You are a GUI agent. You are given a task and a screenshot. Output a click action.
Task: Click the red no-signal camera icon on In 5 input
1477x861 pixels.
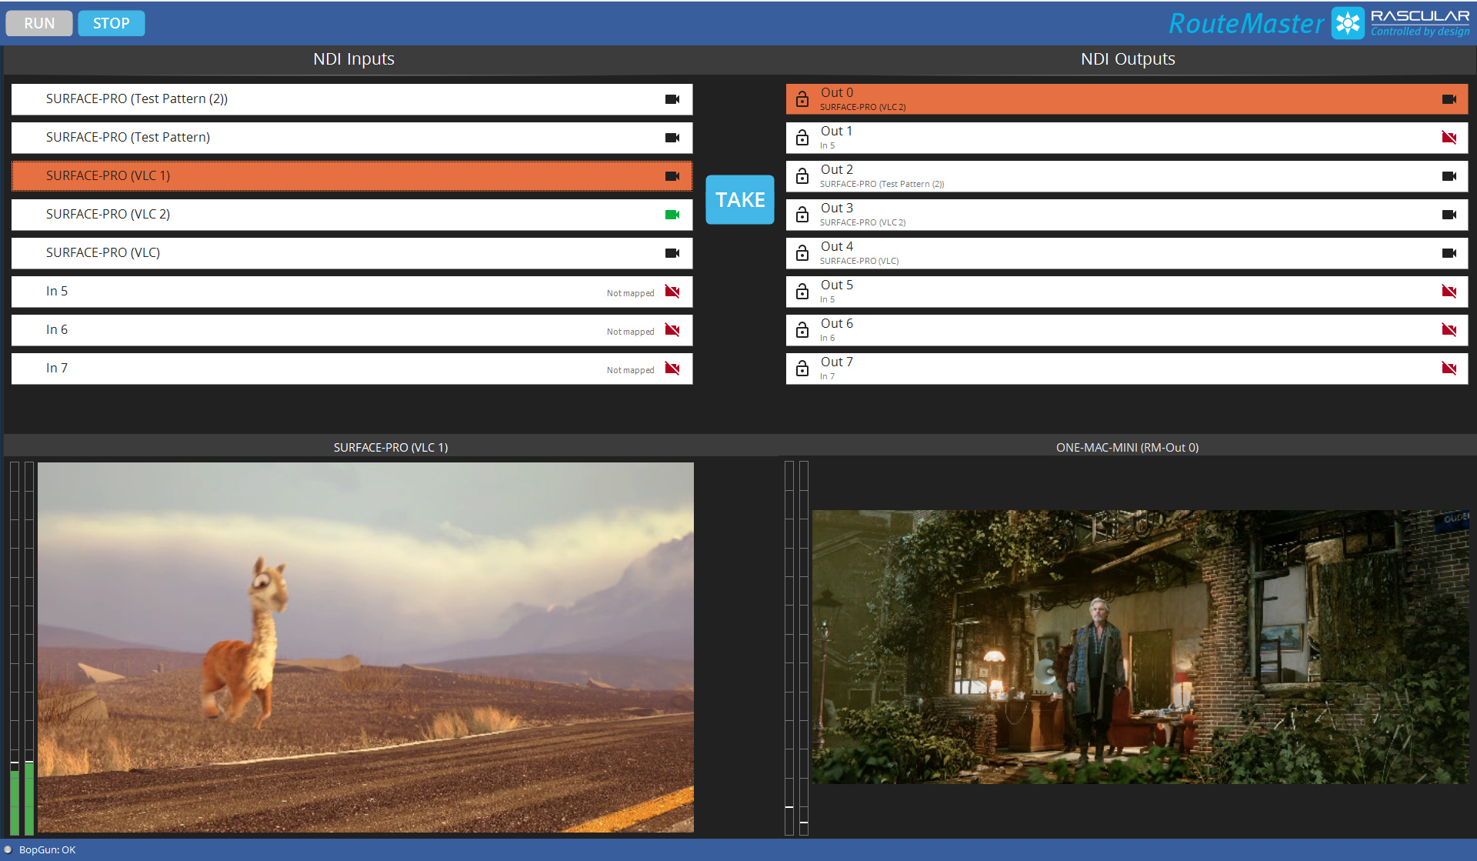click(672, 292)
